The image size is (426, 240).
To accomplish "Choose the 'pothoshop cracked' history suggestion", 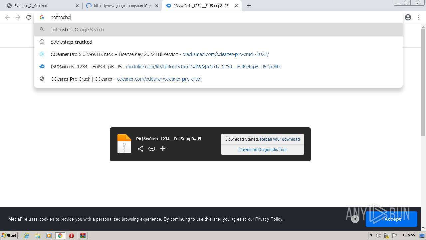I will tap(218, 42).
